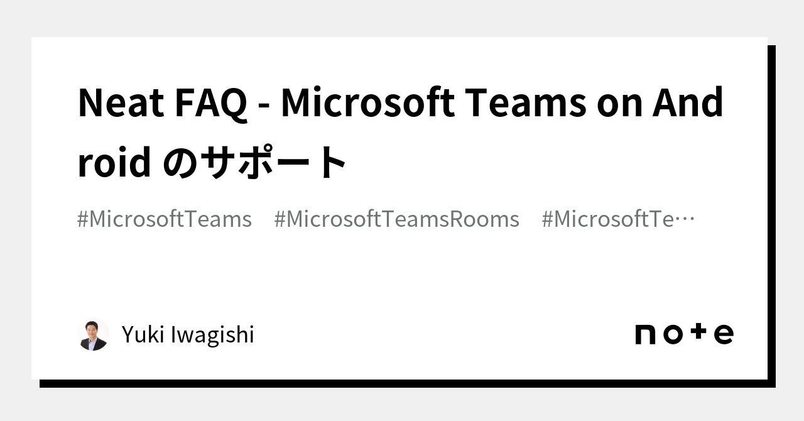Open author name Yuki Iwagishi
The image size is (804, 421).
pos(188,335)
